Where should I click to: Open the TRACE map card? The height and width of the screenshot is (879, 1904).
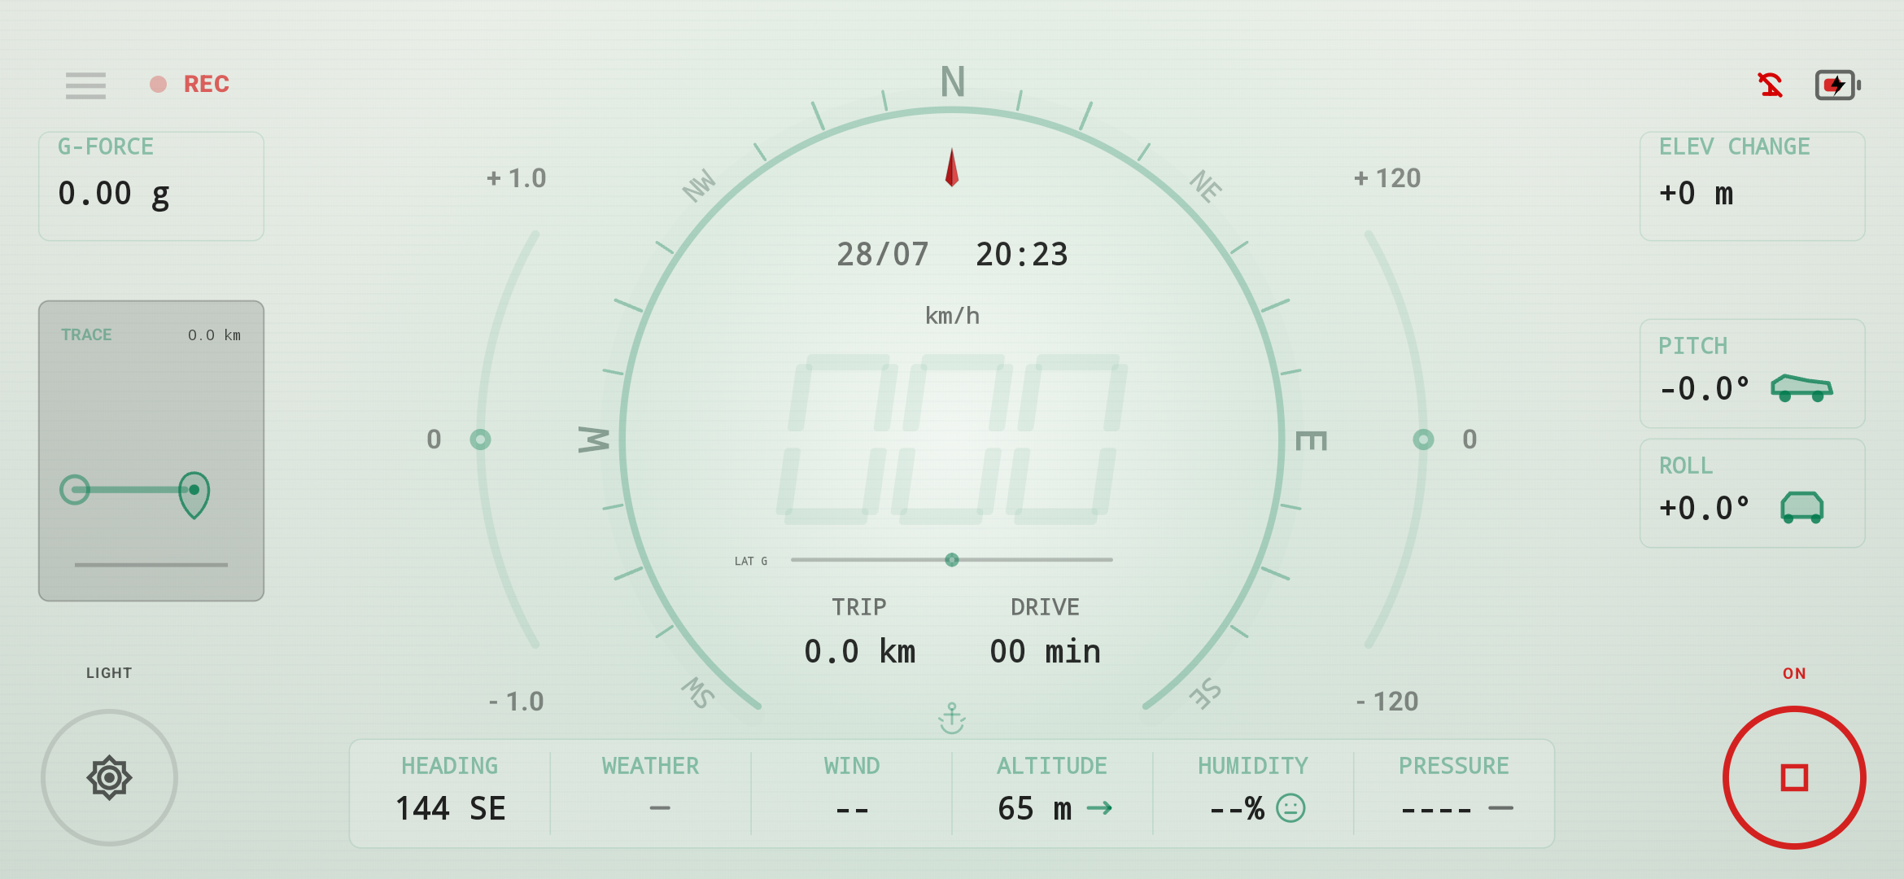tap(151, 451)
